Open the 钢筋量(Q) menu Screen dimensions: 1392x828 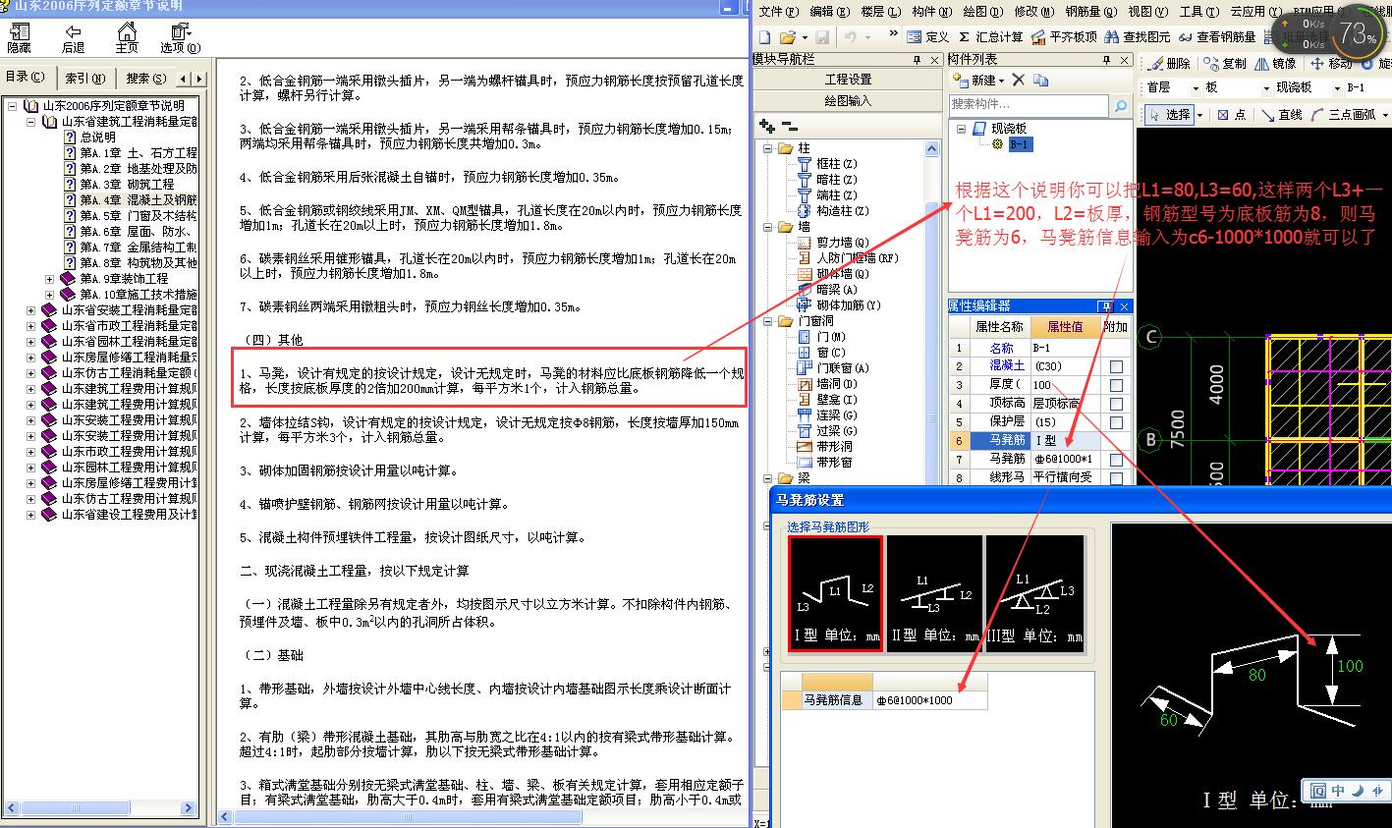tap(1091, 12)
